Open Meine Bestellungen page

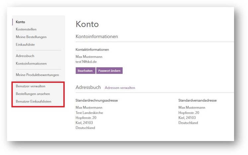(x=31, y=37)
